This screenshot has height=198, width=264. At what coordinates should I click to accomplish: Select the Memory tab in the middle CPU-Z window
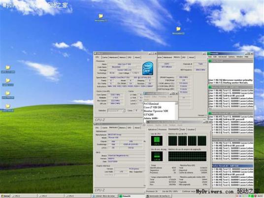coord(177,57)
